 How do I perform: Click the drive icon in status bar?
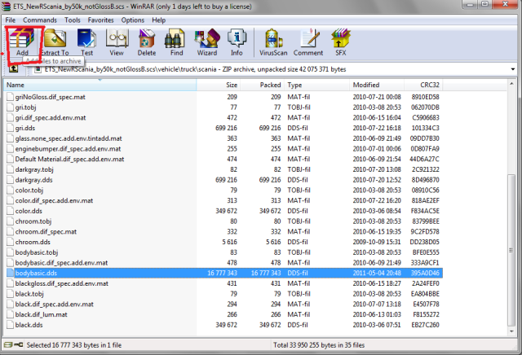click(8, 344)
